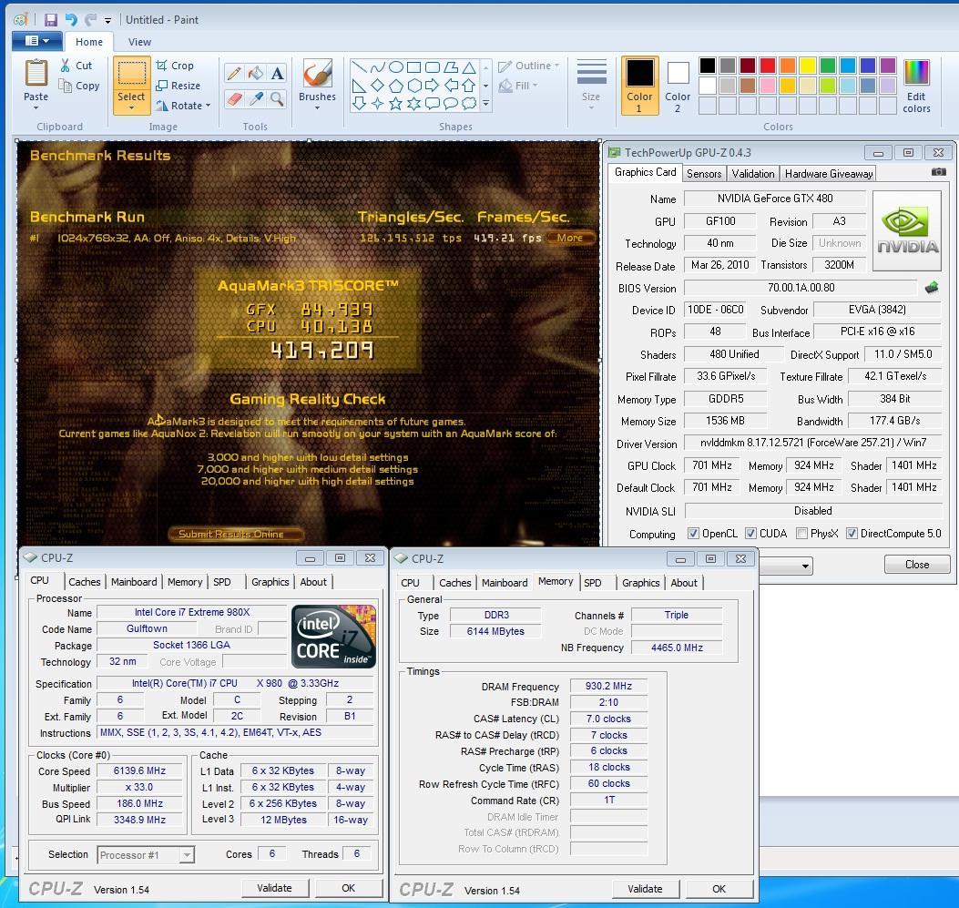The height and width of the screenshot is (908, 959).
Task: Click OK in left CPU-Z window
Action: 348,888
